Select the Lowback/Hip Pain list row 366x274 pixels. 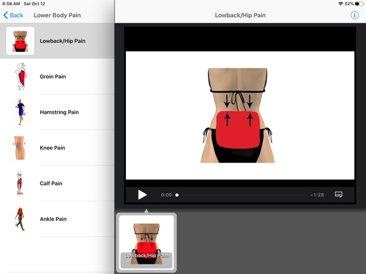(63, 41)
